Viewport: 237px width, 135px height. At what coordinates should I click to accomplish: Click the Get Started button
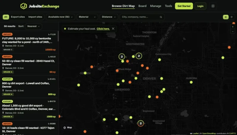[184, 6]
